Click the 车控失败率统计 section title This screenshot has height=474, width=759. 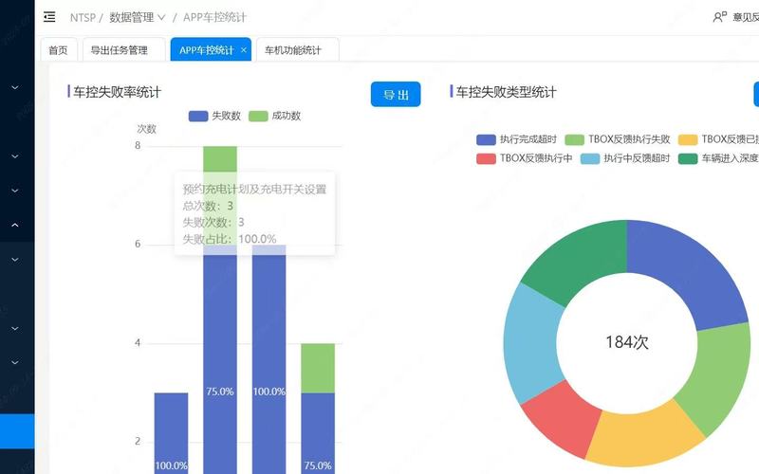117,92
